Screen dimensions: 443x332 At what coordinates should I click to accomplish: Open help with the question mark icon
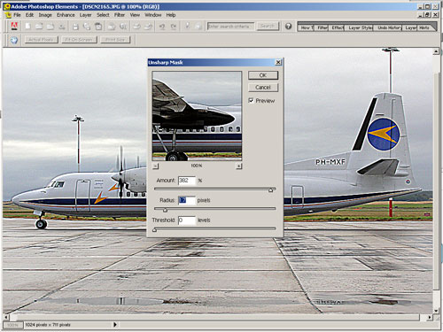[288, 27]
